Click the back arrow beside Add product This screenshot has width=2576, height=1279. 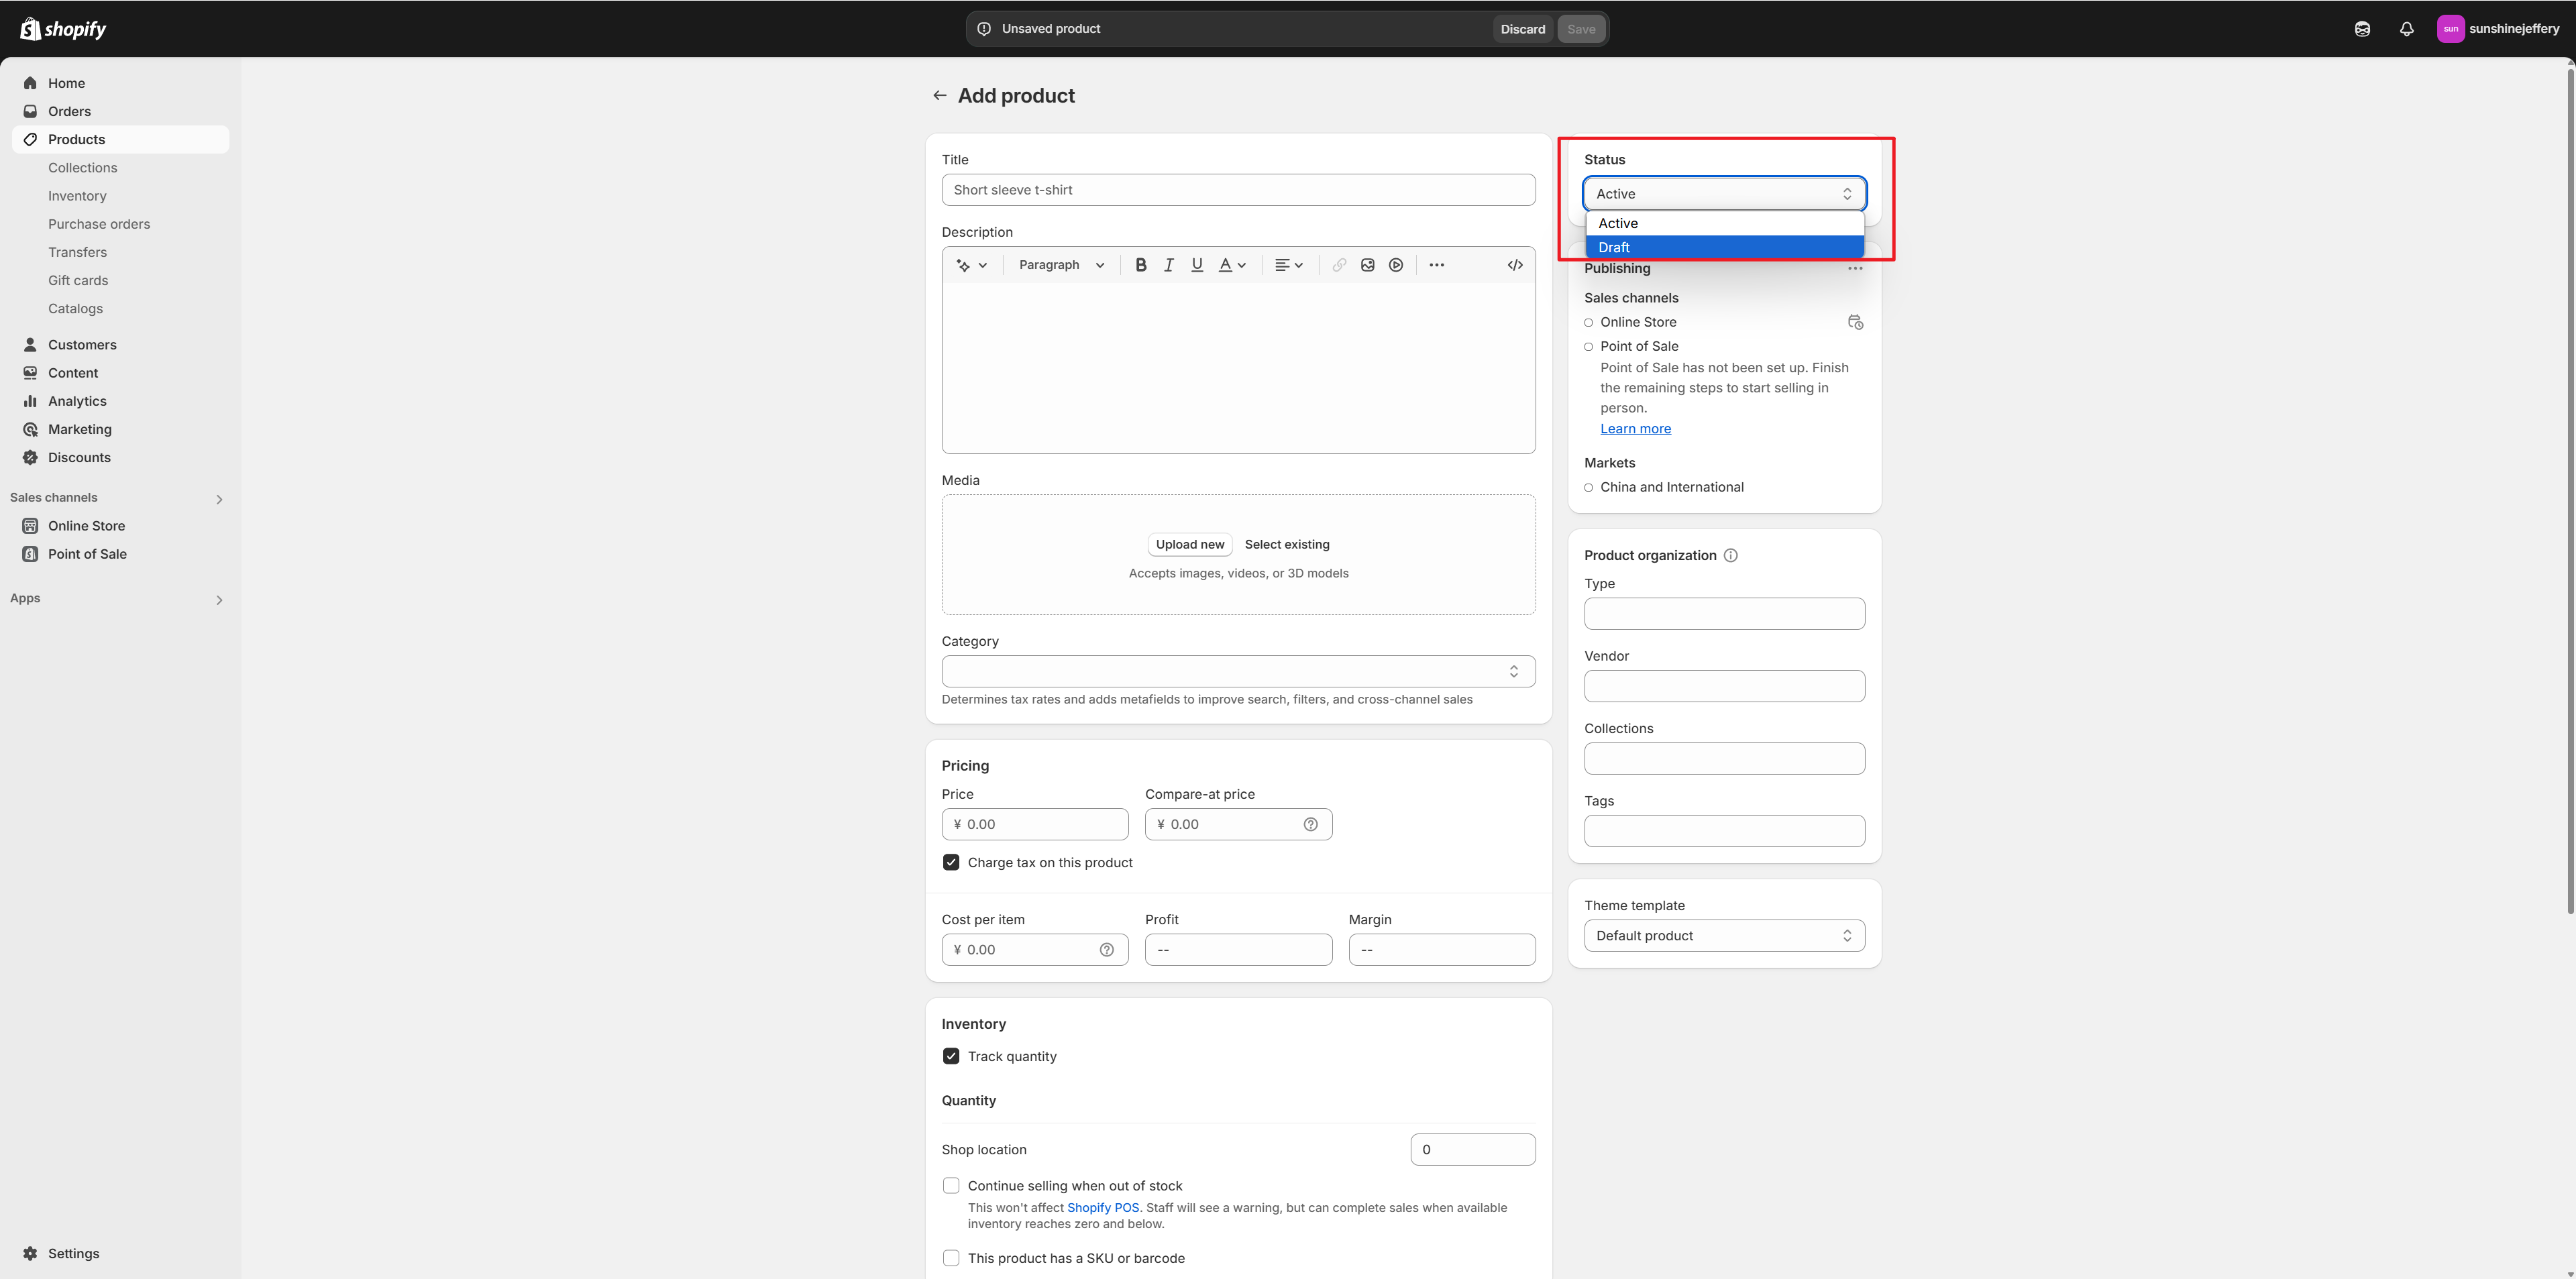939,96
